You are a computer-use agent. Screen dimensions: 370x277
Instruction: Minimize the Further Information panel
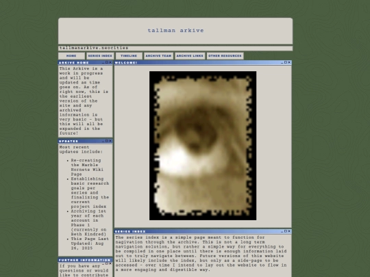click(103, 264)
